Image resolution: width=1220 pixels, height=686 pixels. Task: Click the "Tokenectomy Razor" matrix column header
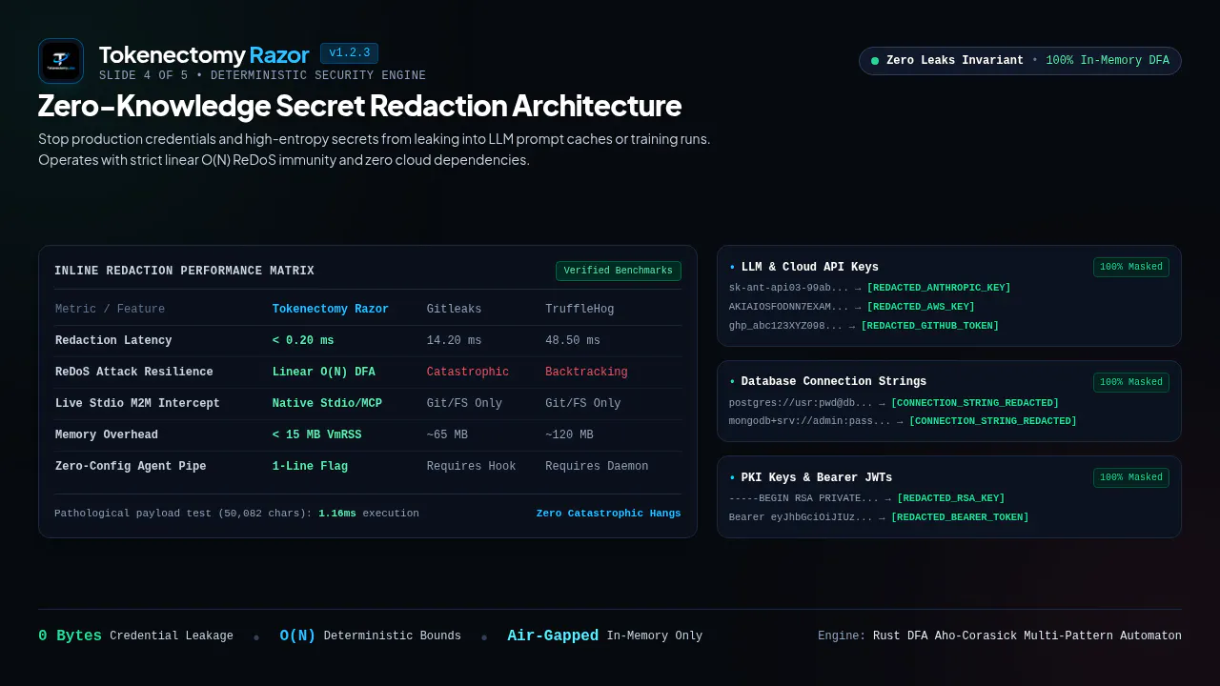coord(331,309)
